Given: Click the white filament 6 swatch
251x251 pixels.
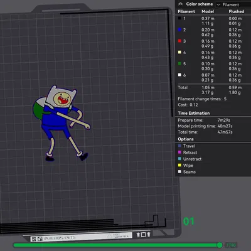Looking at the screenshot, I should pyautogui.click(x=179, y=75).
